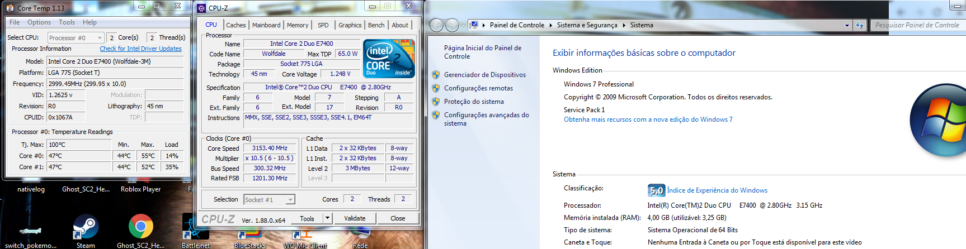
Task: Click Check for Intel Driver Updates link
Action: (140, 49)
